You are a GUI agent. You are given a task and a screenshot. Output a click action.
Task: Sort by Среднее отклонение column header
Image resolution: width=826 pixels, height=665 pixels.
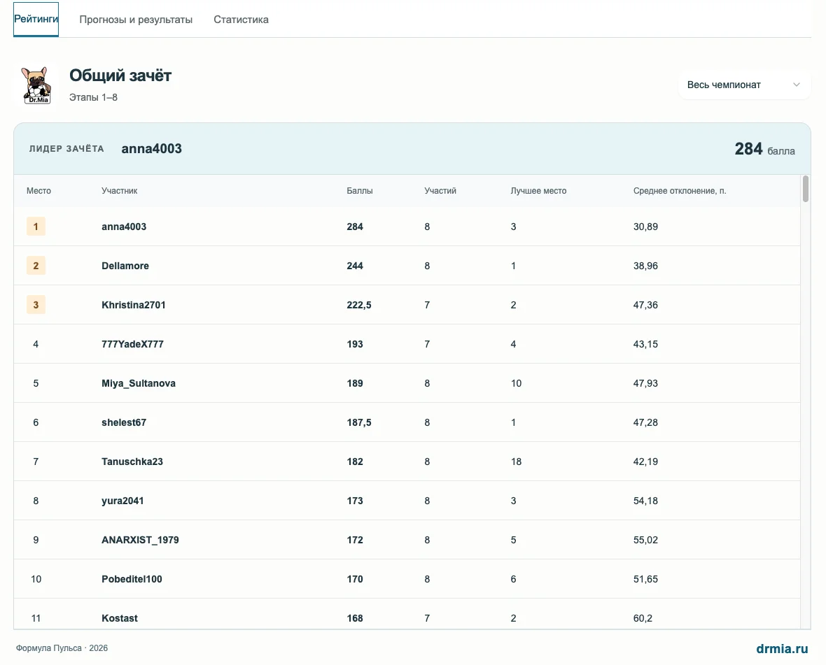680,191
